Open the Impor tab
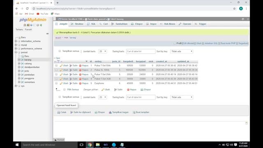Viewport: 263px width, 148px height. [151, 24]
